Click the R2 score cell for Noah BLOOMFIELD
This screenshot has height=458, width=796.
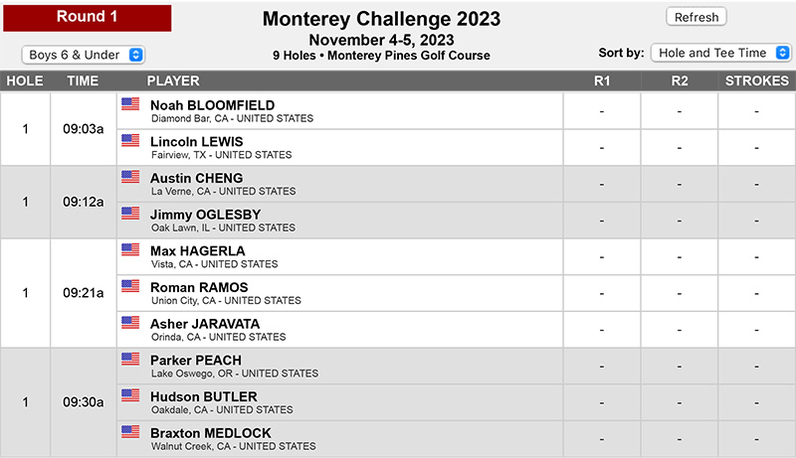(680, 111)
